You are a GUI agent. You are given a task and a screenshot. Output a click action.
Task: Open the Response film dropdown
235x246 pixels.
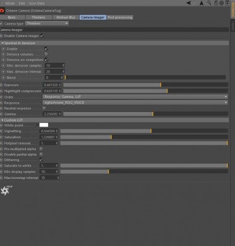pos(135,103)
